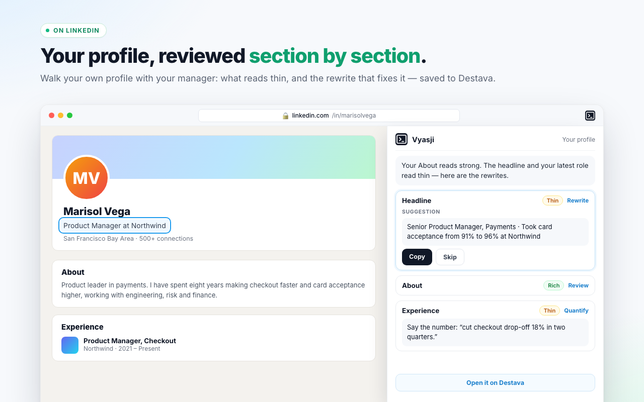The width and height of the screenshot is (644, 402).
Task: Click the linkedin.com address bar
Action: click(329, 116)
